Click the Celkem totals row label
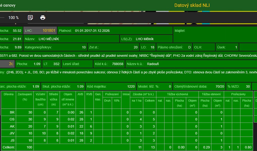Screen dimensions: 257x151 click(9, 147)
